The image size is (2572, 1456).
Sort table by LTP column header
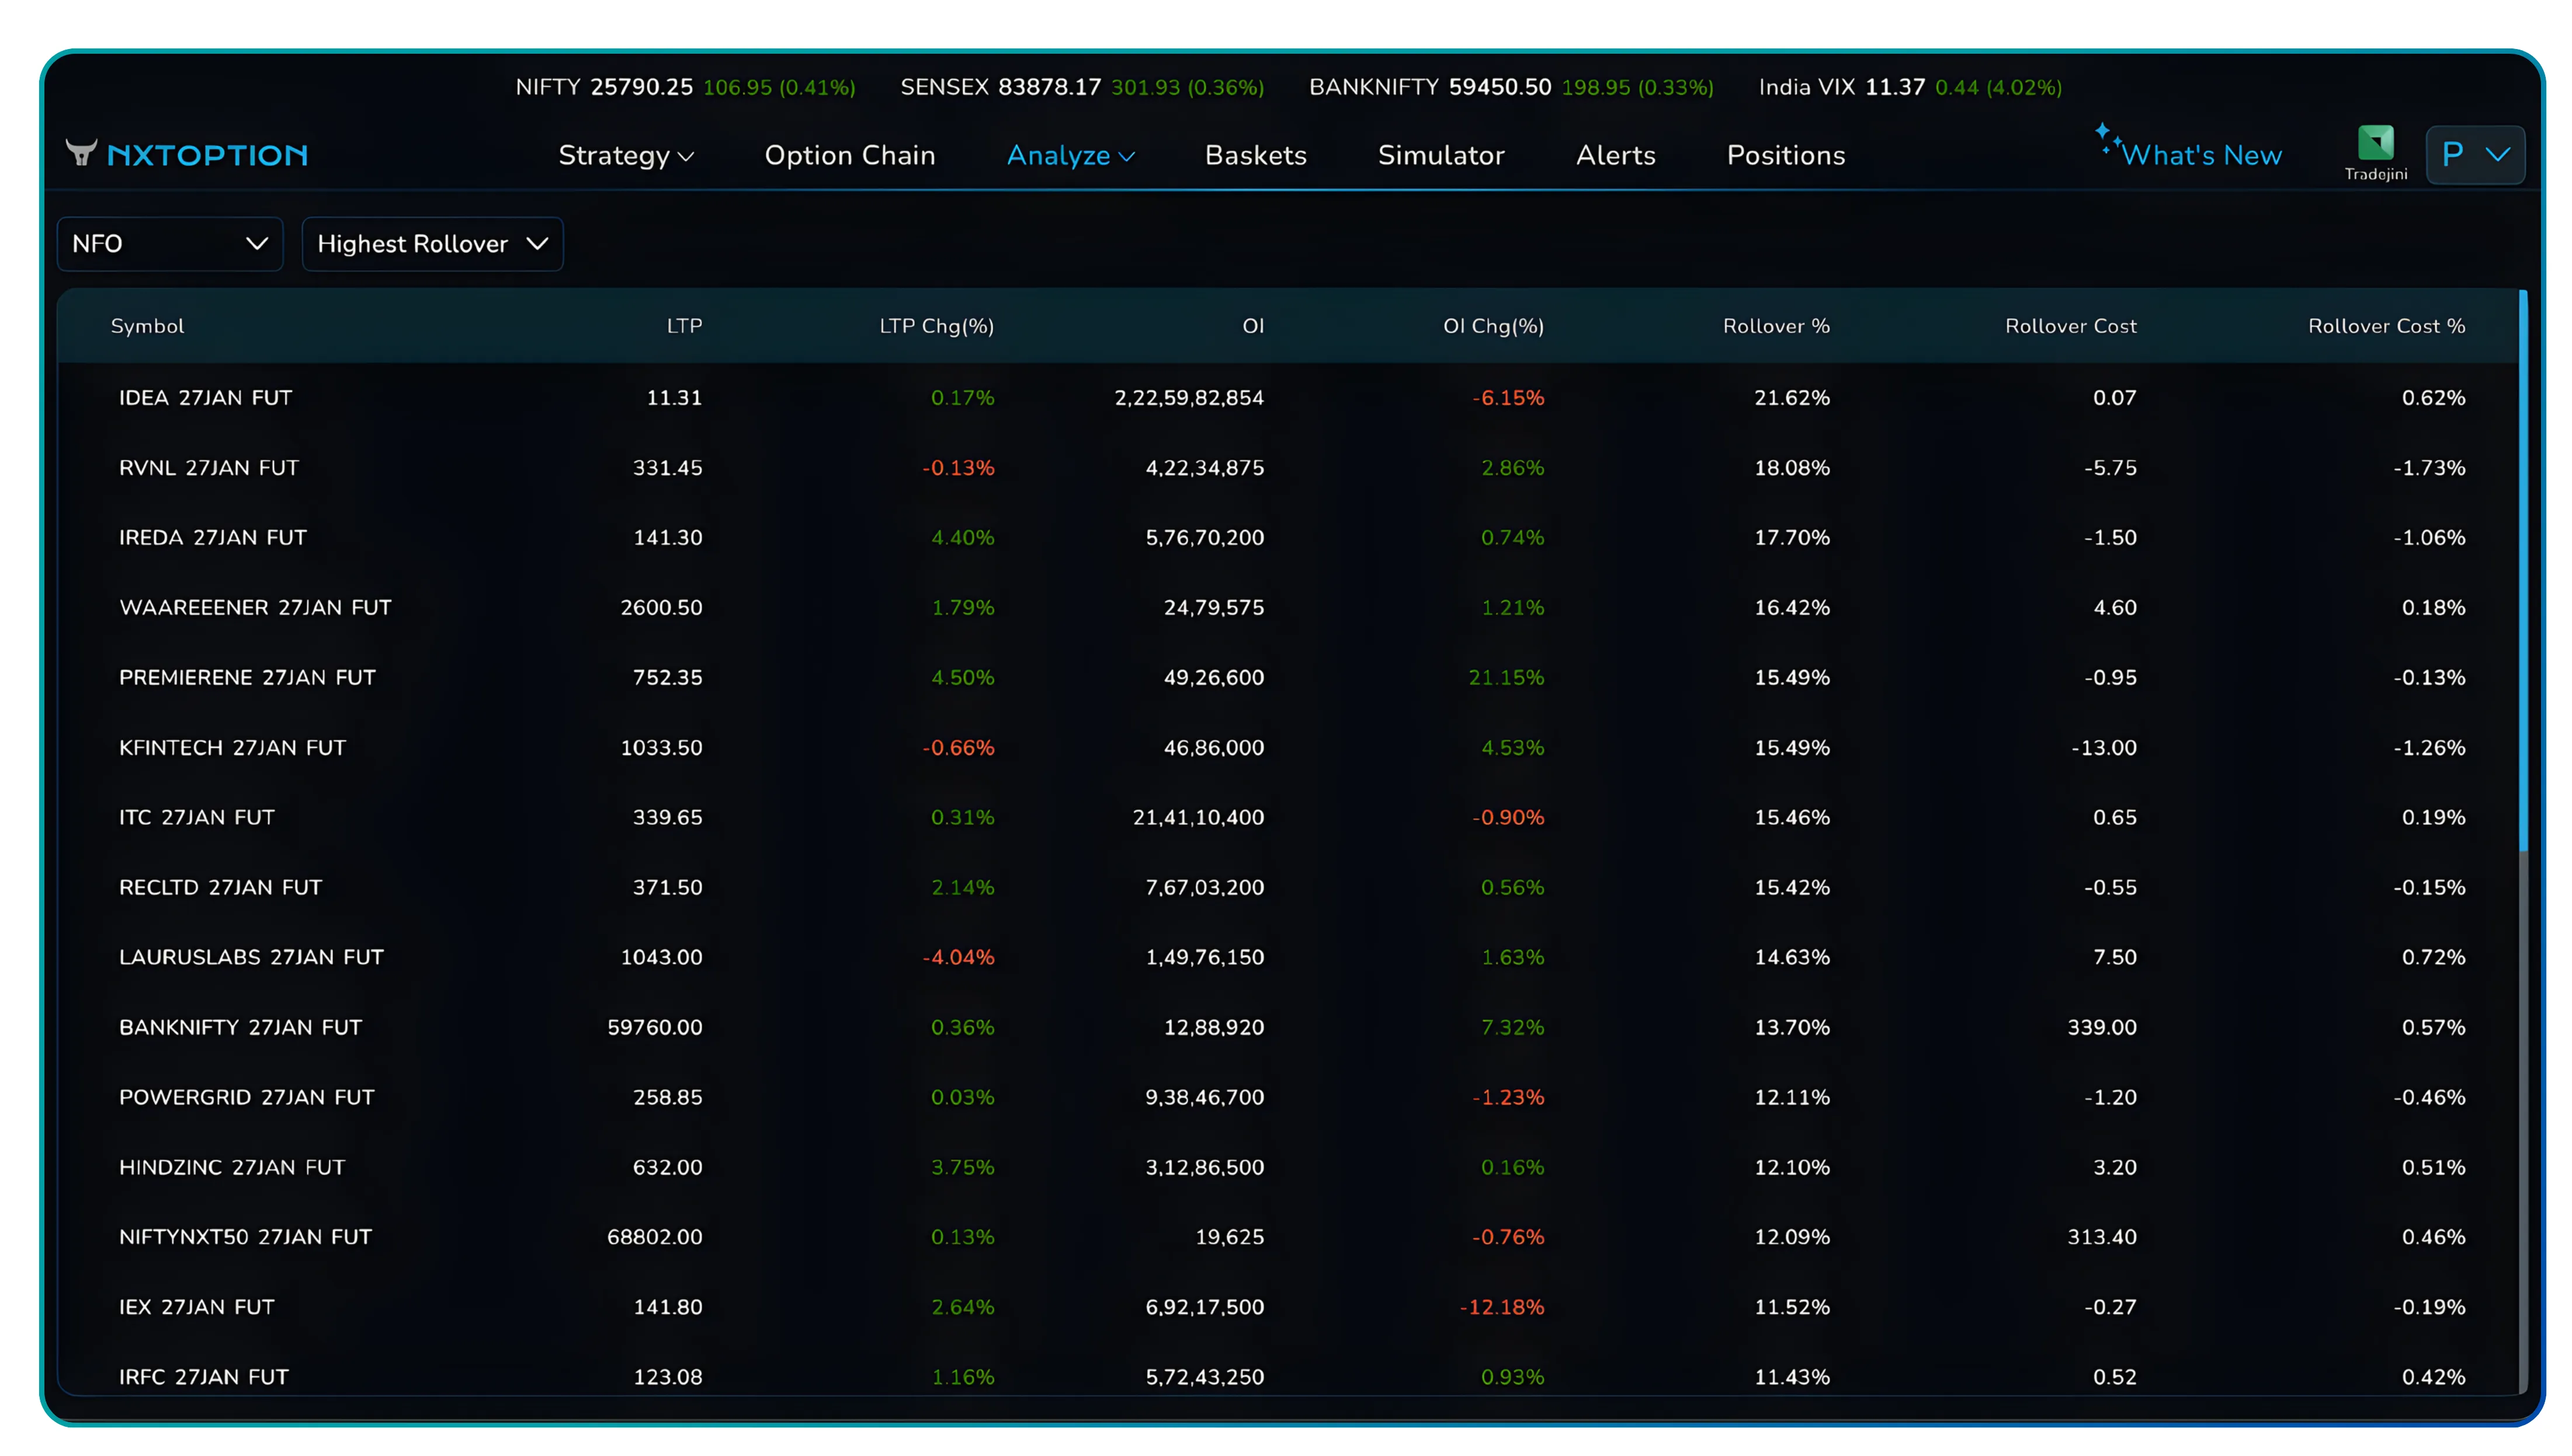(x=684, y=325)
